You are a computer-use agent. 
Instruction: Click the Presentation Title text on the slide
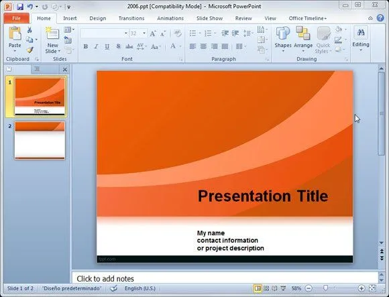[x=263, y=196]
